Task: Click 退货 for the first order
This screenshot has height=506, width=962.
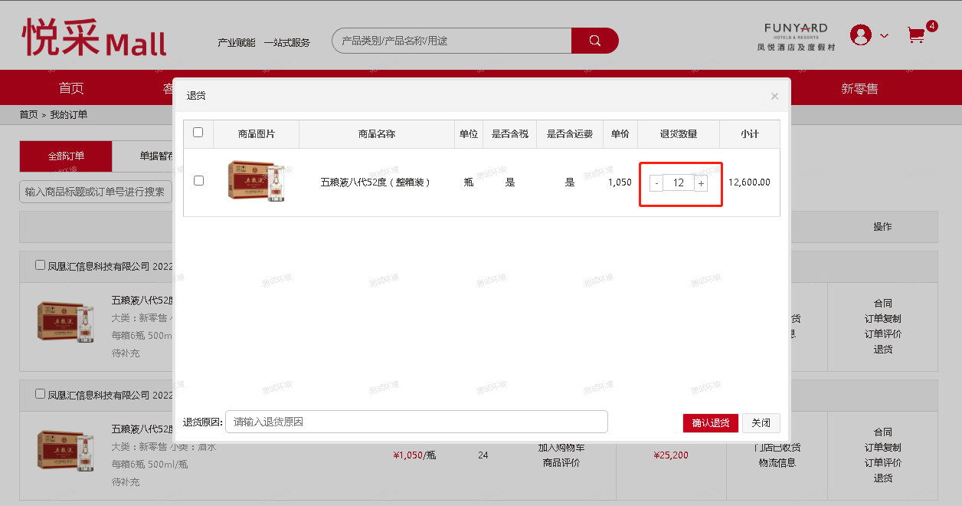Action: (883, 350)
